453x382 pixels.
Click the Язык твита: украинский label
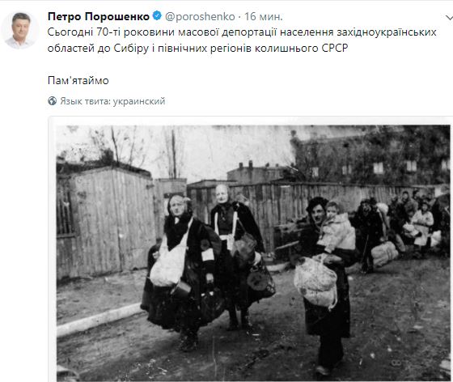[x=112, y=101]
